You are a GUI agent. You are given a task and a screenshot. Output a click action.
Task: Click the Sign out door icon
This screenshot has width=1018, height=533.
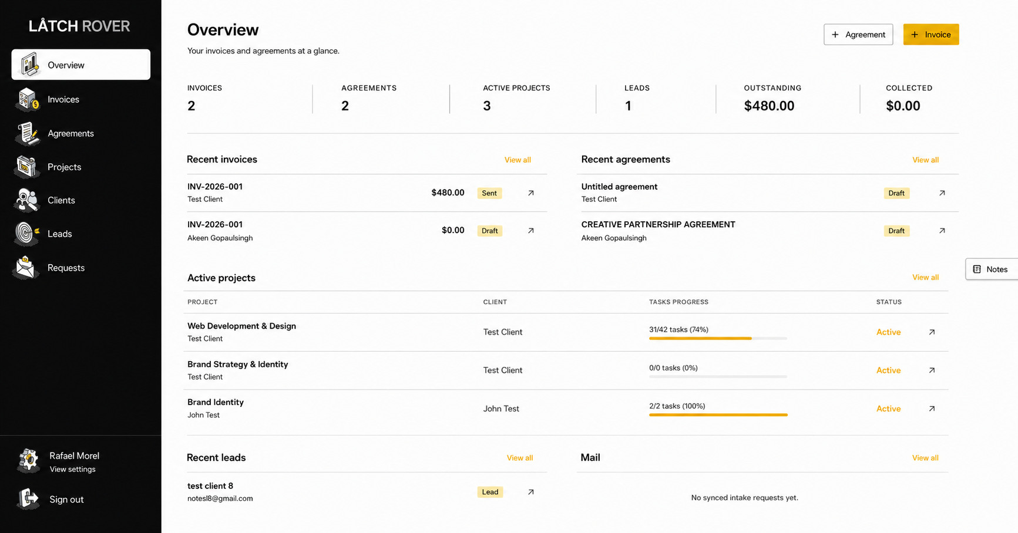click(x=28, y=499)
